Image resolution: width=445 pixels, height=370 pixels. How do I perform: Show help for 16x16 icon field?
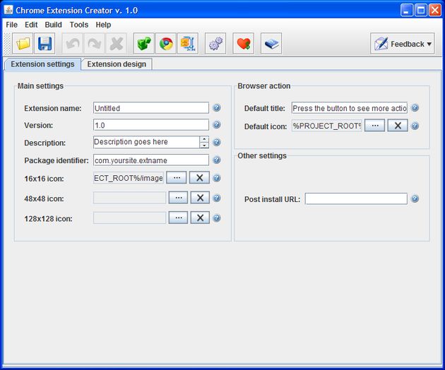(x=217, y=178)
